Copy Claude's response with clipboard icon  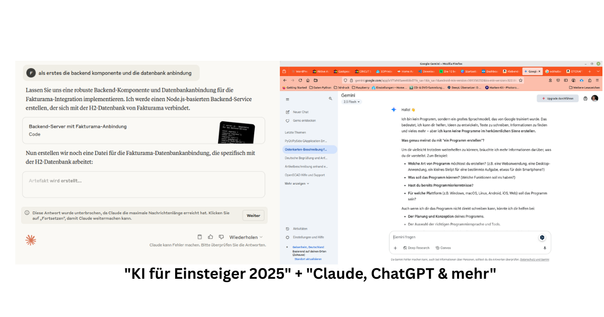pyautogui.click(x=199, y=236)
